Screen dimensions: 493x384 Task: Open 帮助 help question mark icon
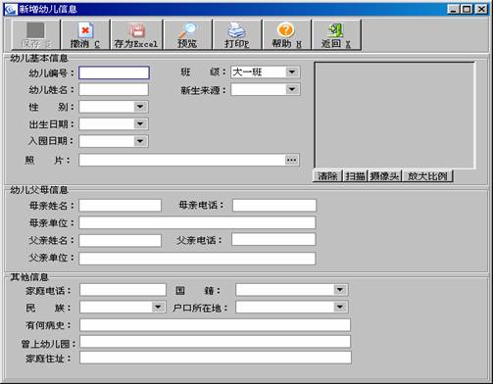coord(286,30)
